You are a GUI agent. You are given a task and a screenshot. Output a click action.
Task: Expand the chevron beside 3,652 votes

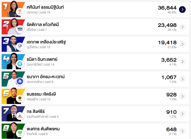point(182,62)
